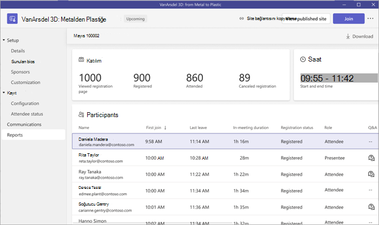This screenshot has width=379, height=225.
Task: Open the Reports menu item
Action: click(34, 135)
